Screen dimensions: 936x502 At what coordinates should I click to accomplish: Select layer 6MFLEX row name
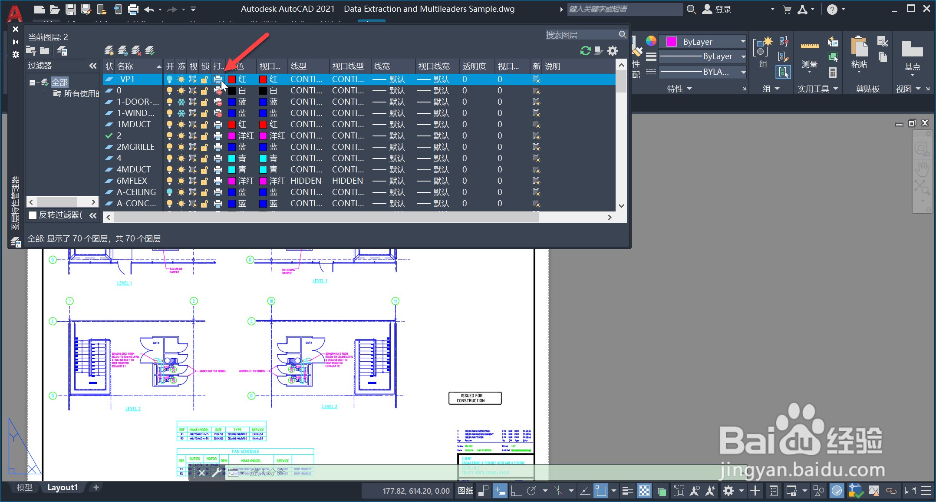coord(132,181)
